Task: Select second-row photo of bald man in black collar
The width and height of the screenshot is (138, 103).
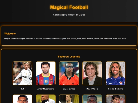Action: 46,99
